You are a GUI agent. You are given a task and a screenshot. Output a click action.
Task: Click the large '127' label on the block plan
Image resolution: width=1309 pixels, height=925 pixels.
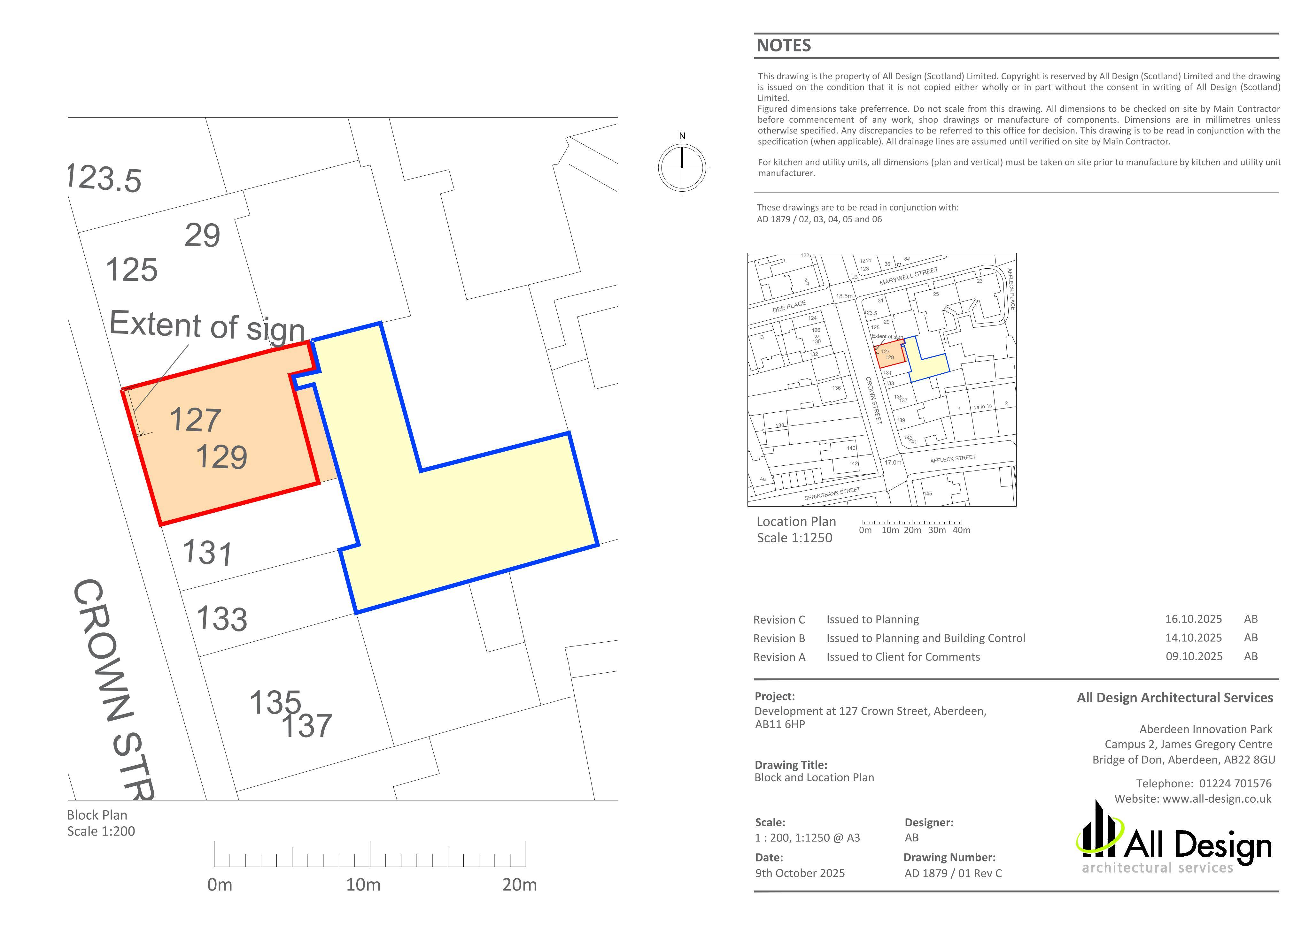pyautogui.click(x=196, y=420)
